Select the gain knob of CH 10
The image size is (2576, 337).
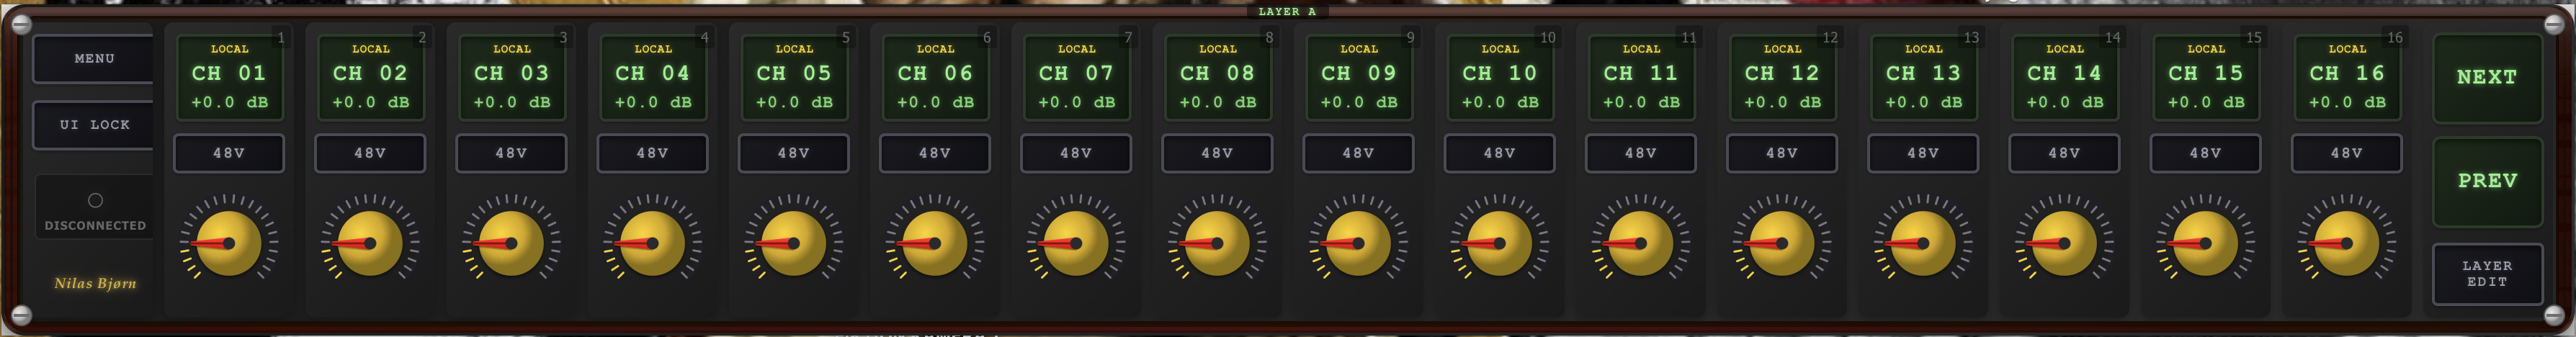click(x=1499, y=243)
